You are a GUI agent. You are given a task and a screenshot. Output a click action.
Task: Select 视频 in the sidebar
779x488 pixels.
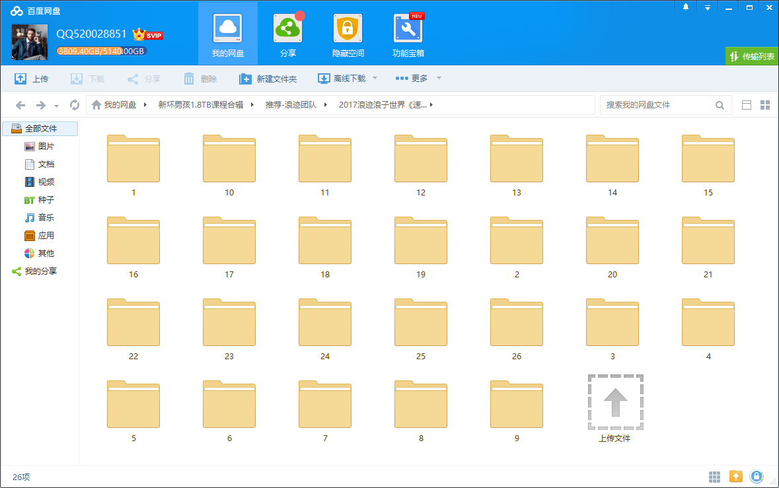coord(46,182)
